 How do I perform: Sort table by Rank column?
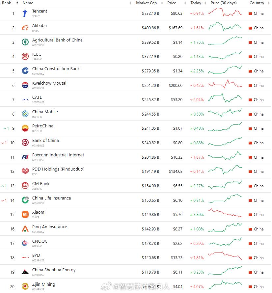(x=7, y=3)
